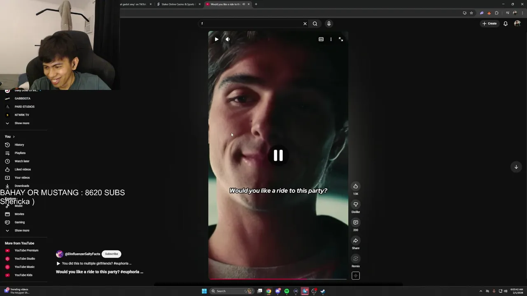Select the 'Would you like a ride' tab

click(224, 4)
